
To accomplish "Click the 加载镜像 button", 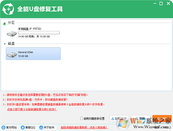I will pos(119,119).
